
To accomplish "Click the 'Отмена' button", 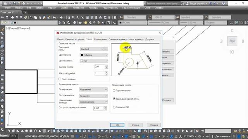I will click(135, 125).
